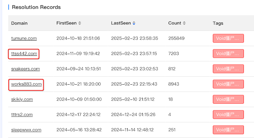The image size is (254, 138).
Task: Click the Domain column header
Action: (19, 23)
